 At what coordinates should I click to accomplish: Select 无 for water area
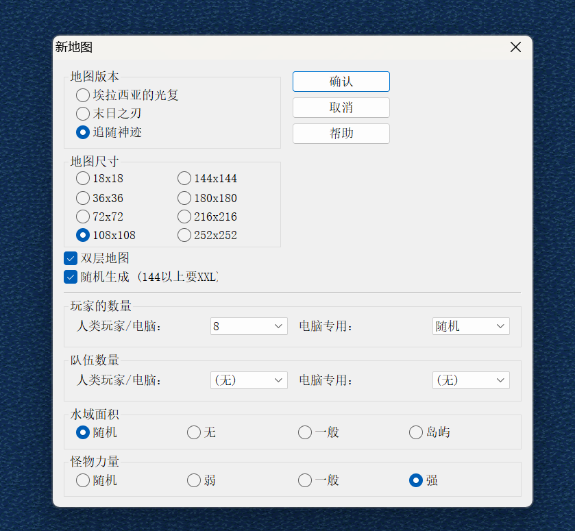coord(193,432)
